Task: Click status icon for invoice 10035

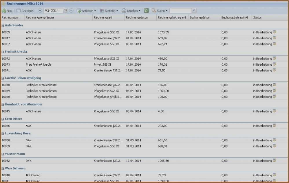Action: click(275, 32)
